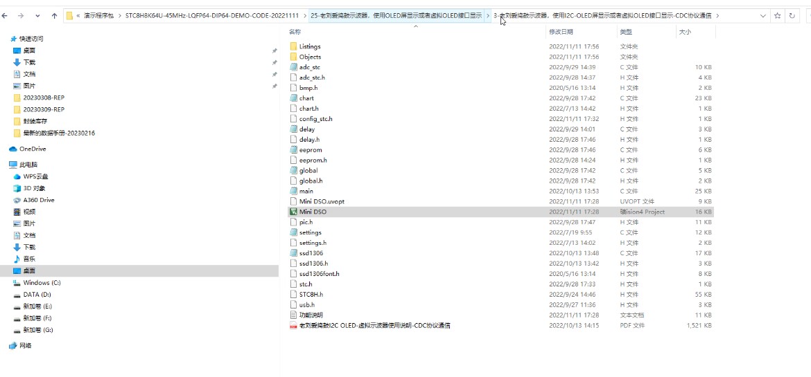Select main C source file icon
The height and width of the screenshot is (377, 811).
click(x=294, y=191)
